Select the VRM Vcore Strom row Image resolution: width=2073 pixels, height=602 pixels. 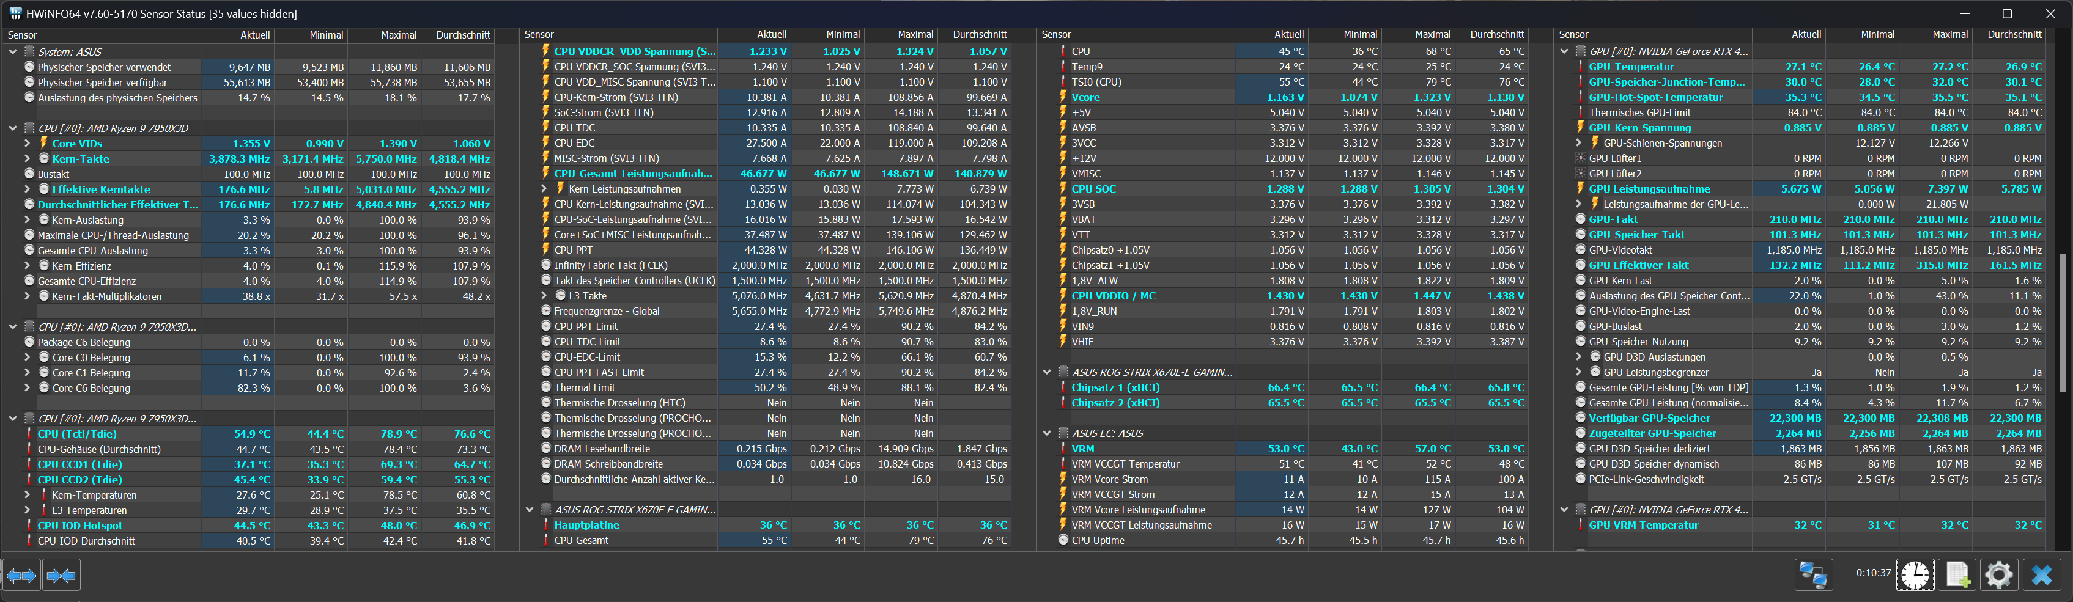[x=1292, y=479]
